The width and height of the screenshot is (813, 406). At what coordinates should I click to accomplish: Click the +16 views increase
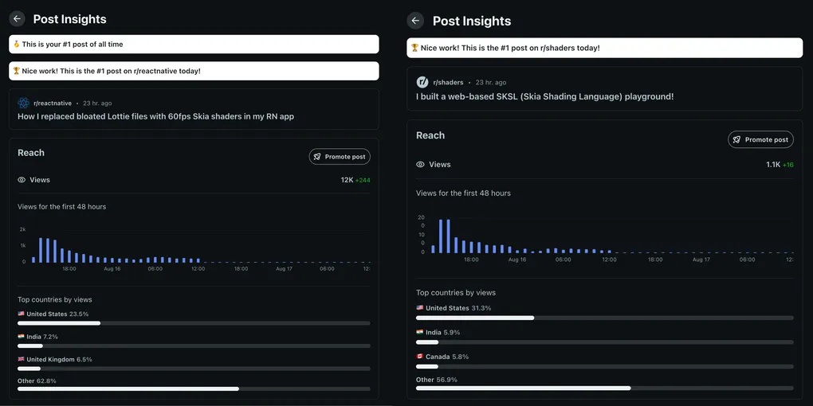tap(788, 165)
